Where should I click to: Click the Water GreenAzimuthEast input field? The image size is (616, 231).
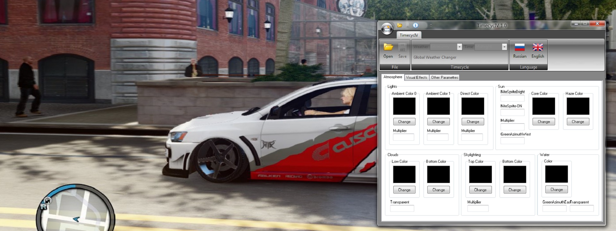click(x=554, y=209)
